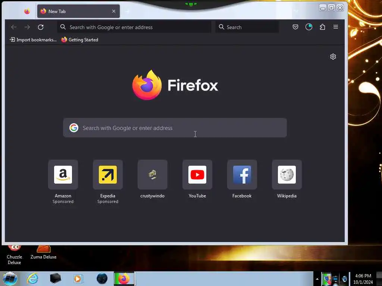382x286 pixels.
Task: Open the dark globe taskbar icon
Action: (x=102, y=279)
